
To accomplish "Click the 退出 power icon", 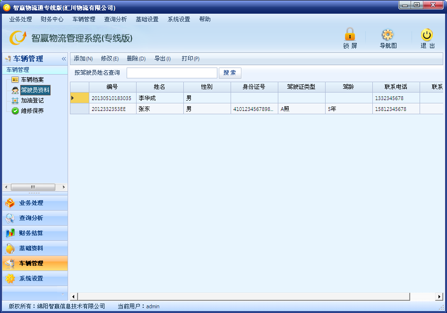I will 427,35.
